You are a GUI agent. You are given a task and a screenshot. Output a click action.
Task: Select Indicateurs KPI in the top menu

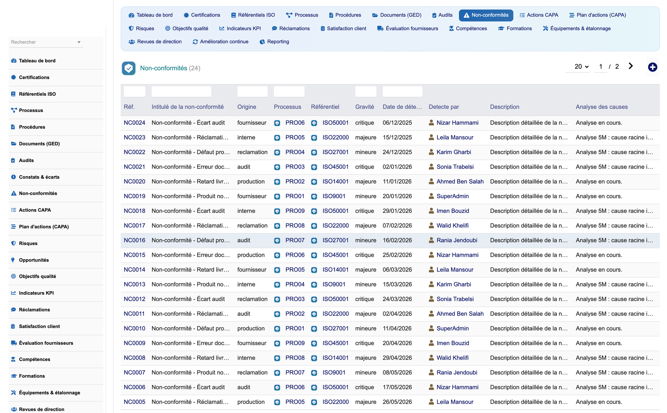pyautogui.click(x=240, y=28)
